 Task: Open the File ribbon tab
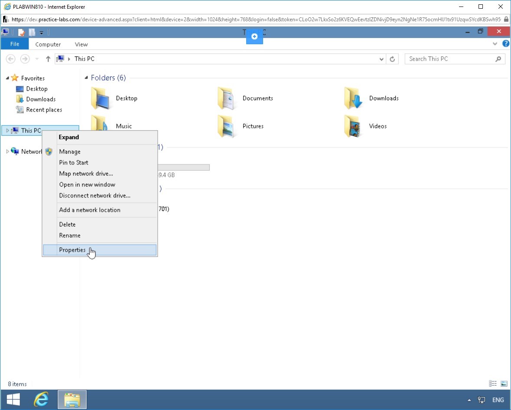click(15, 44)
